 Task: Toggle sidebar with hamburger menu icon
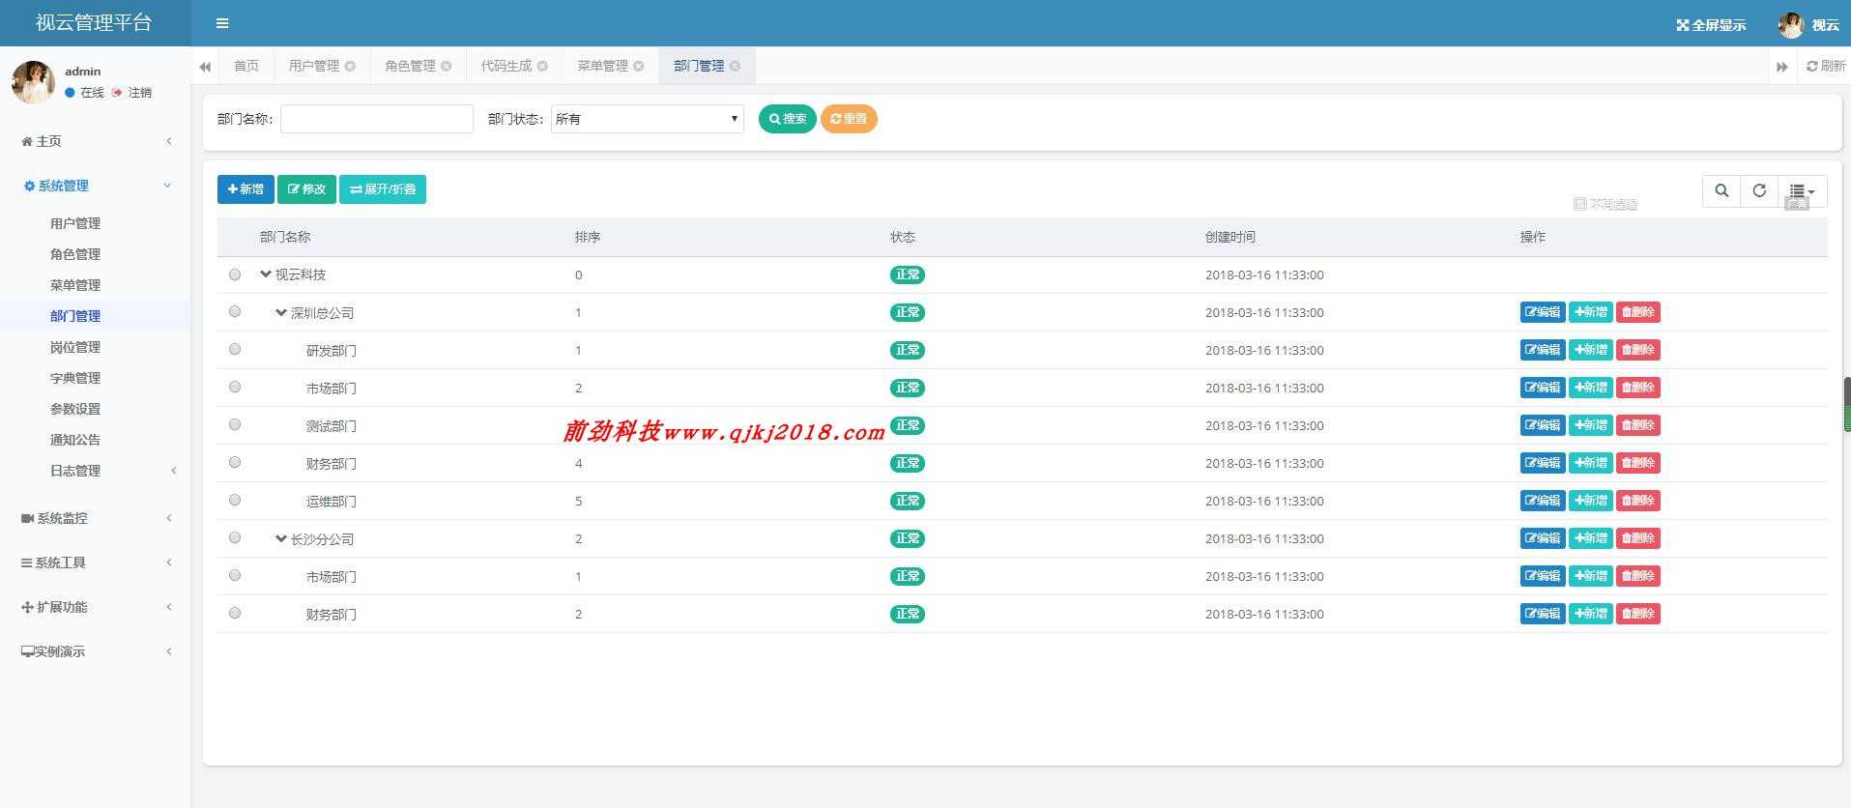pyautogui.click(x=222, y=23)
